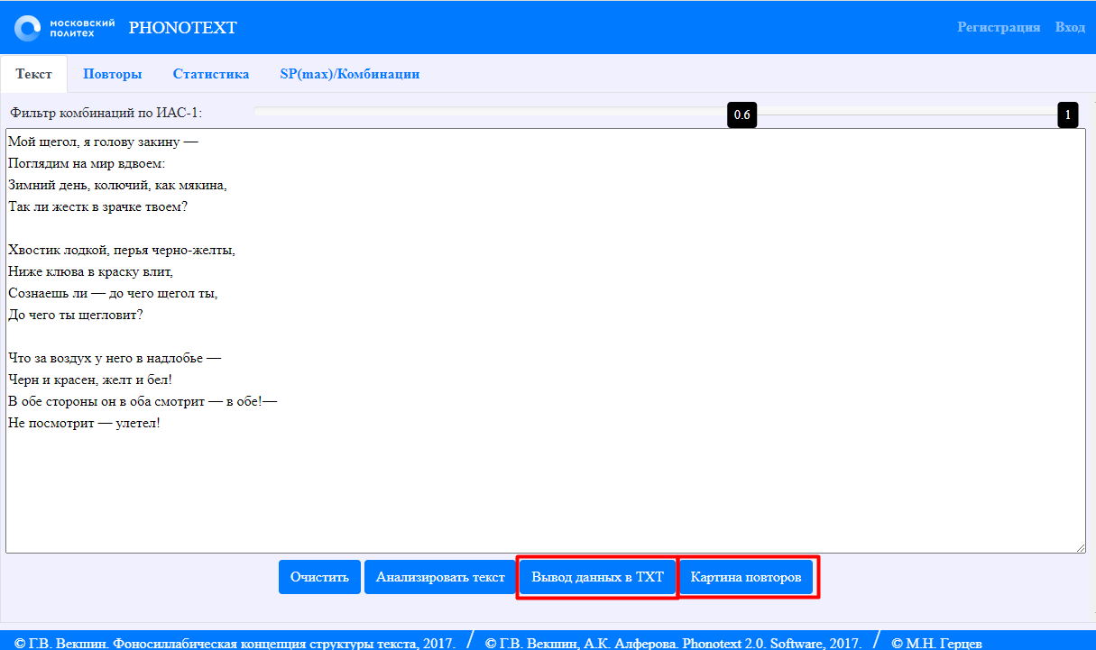Click Вывод данных в TXT button
The width and height of the screenshot is (1096, 650).
click(x=597, y=577)
